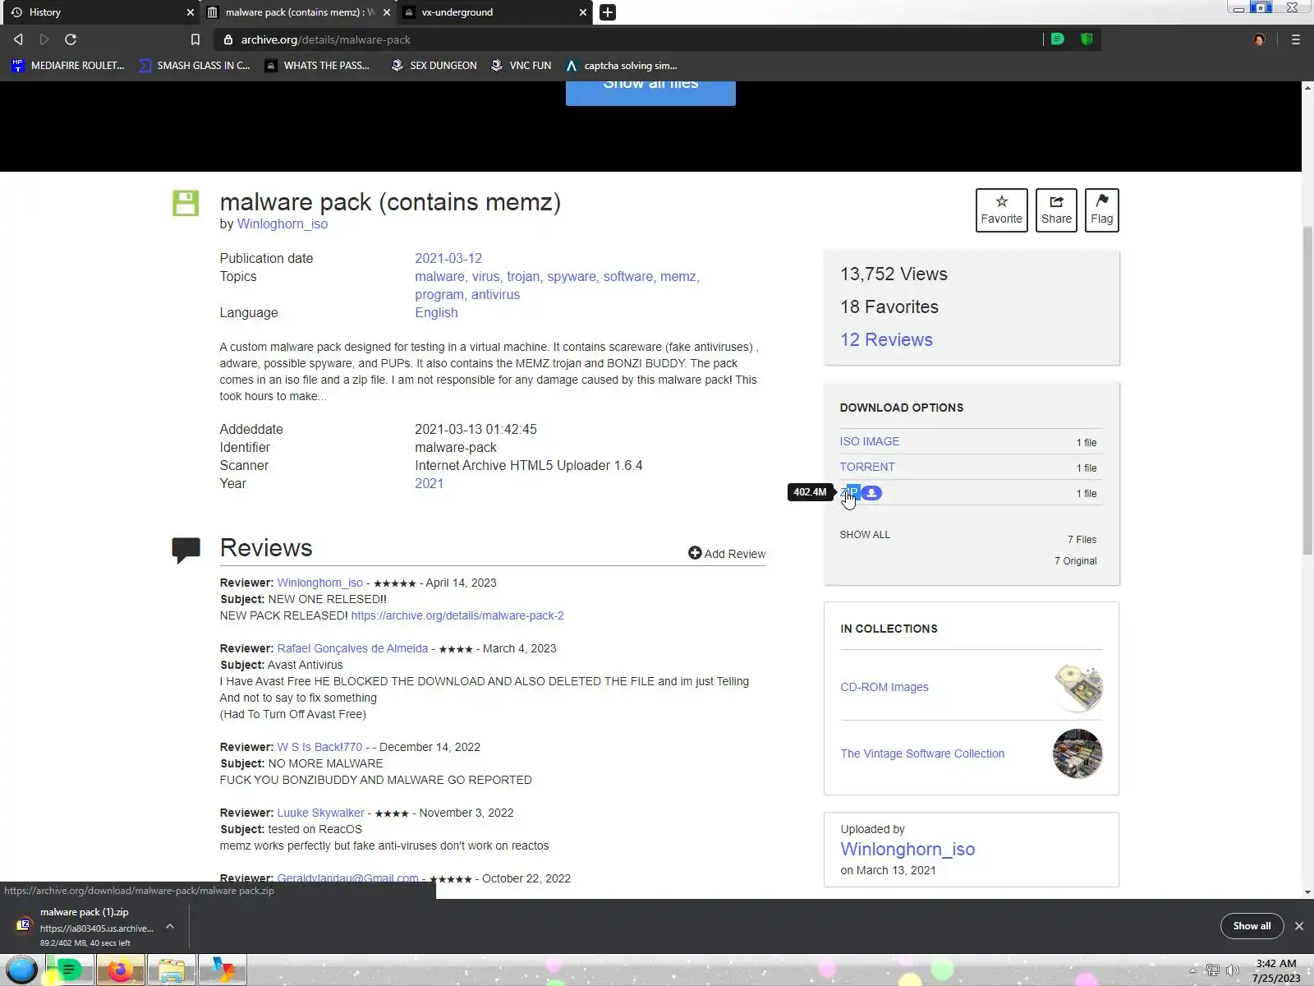Click the page vertical scrollbar thumb
This screenshot has height=986, width=1314.
tap(1307, 390)
